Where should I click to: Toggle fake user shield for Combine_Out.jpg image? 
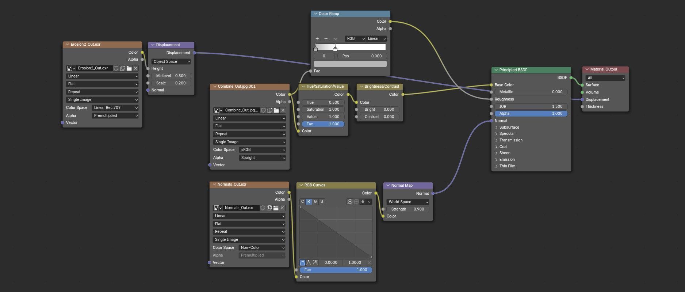[x=263, y=110]
